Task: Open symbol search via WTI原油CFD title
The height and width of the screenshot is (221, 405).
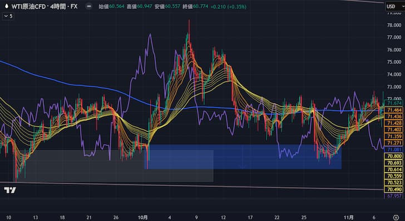Action: [29, 6]
